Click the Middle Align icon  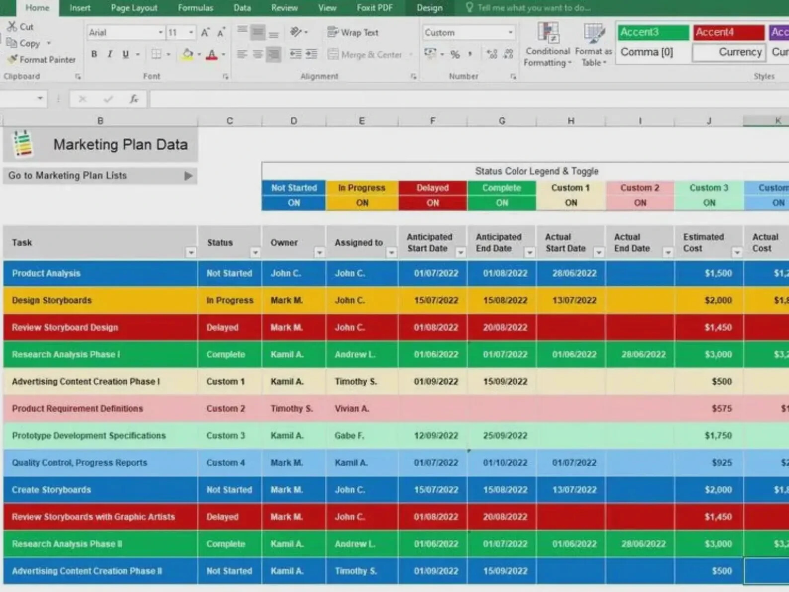[x=258, y=32]
